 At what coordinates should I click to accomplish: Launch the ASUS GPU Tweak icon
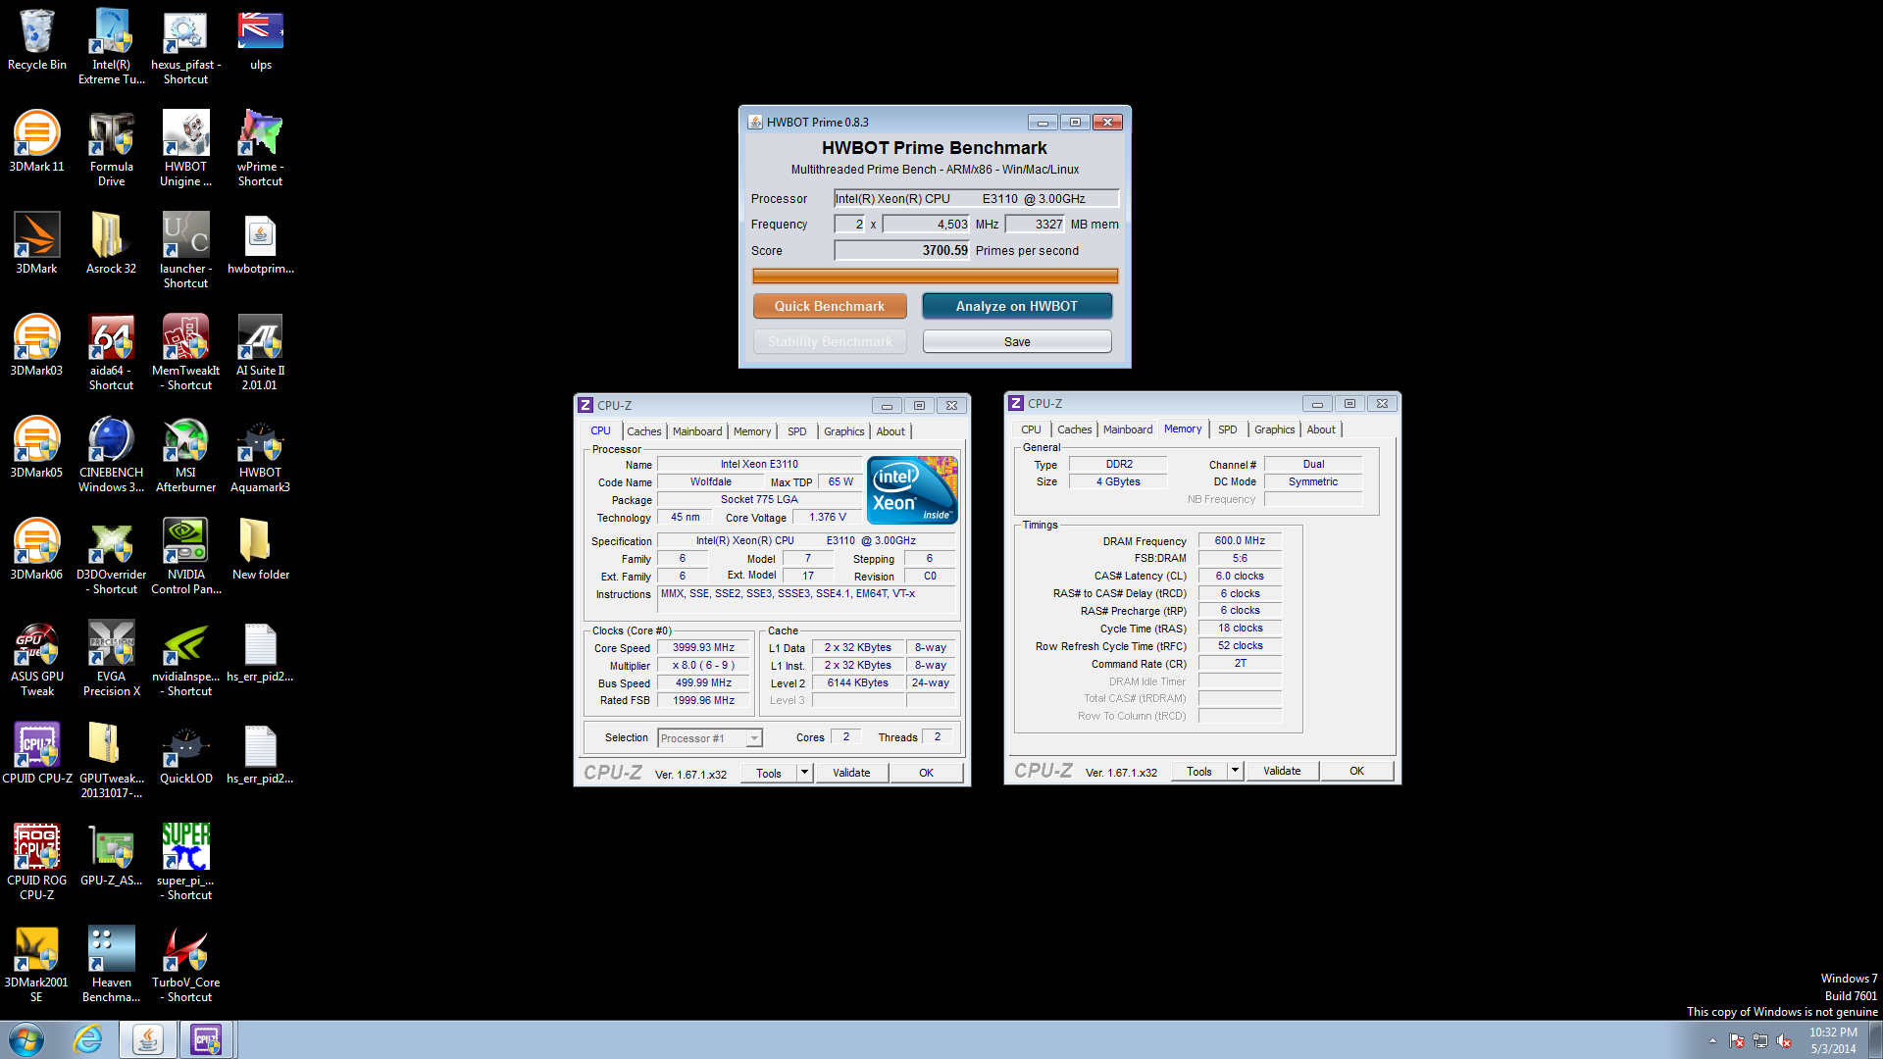pyautogui.click(x=36, y=658)
